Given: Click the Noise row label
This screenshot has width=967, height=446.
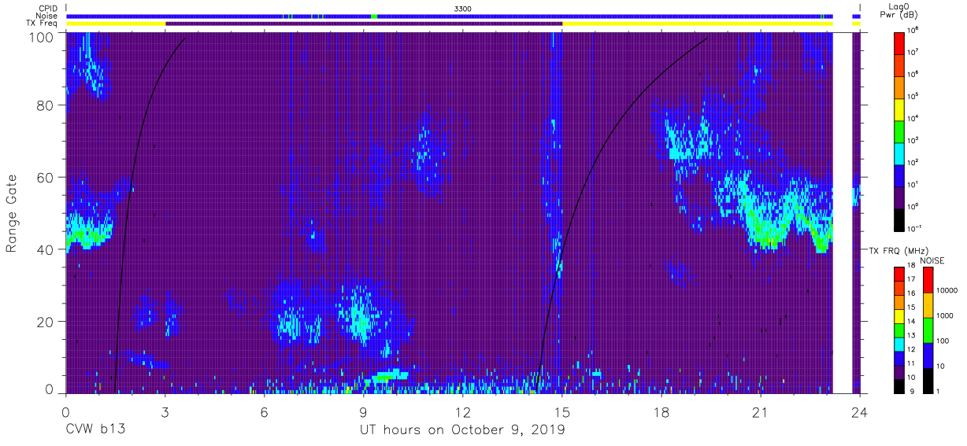Looking at the screenshot, I should tap(46, 16).
